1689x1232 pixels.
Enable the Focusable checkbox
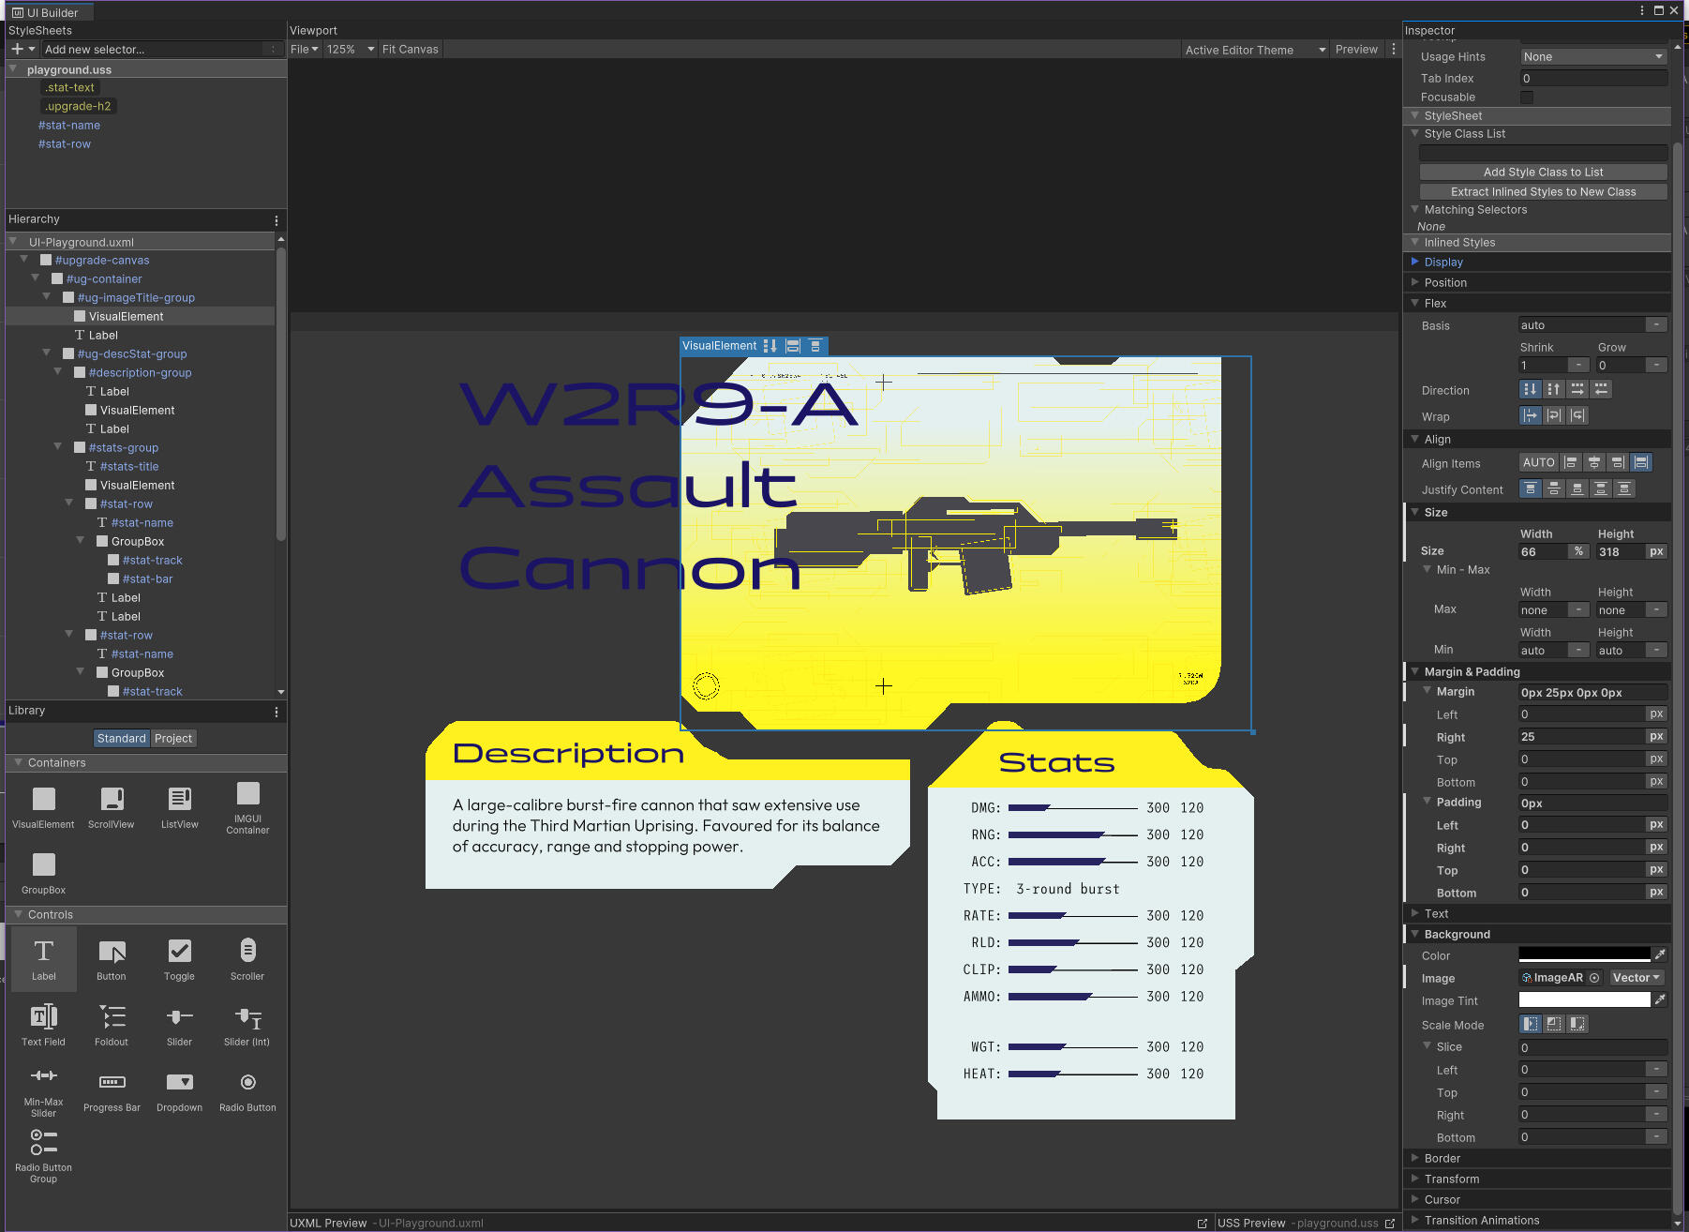[1527, 98]
